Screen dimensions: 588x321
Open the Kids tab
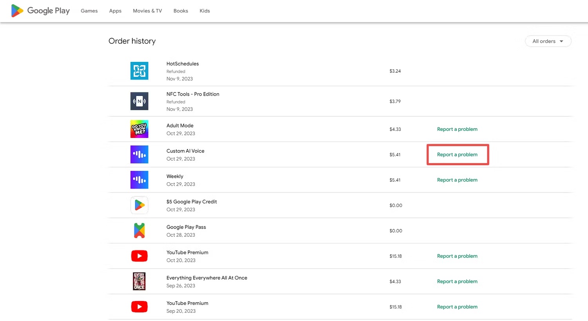click(x=205, y=11)
